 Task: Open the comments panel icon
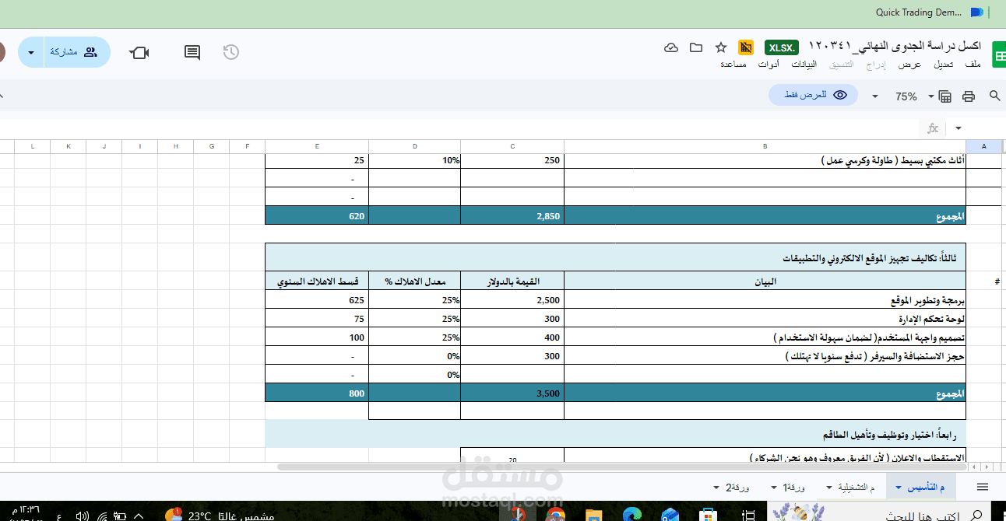click(192, 52)
